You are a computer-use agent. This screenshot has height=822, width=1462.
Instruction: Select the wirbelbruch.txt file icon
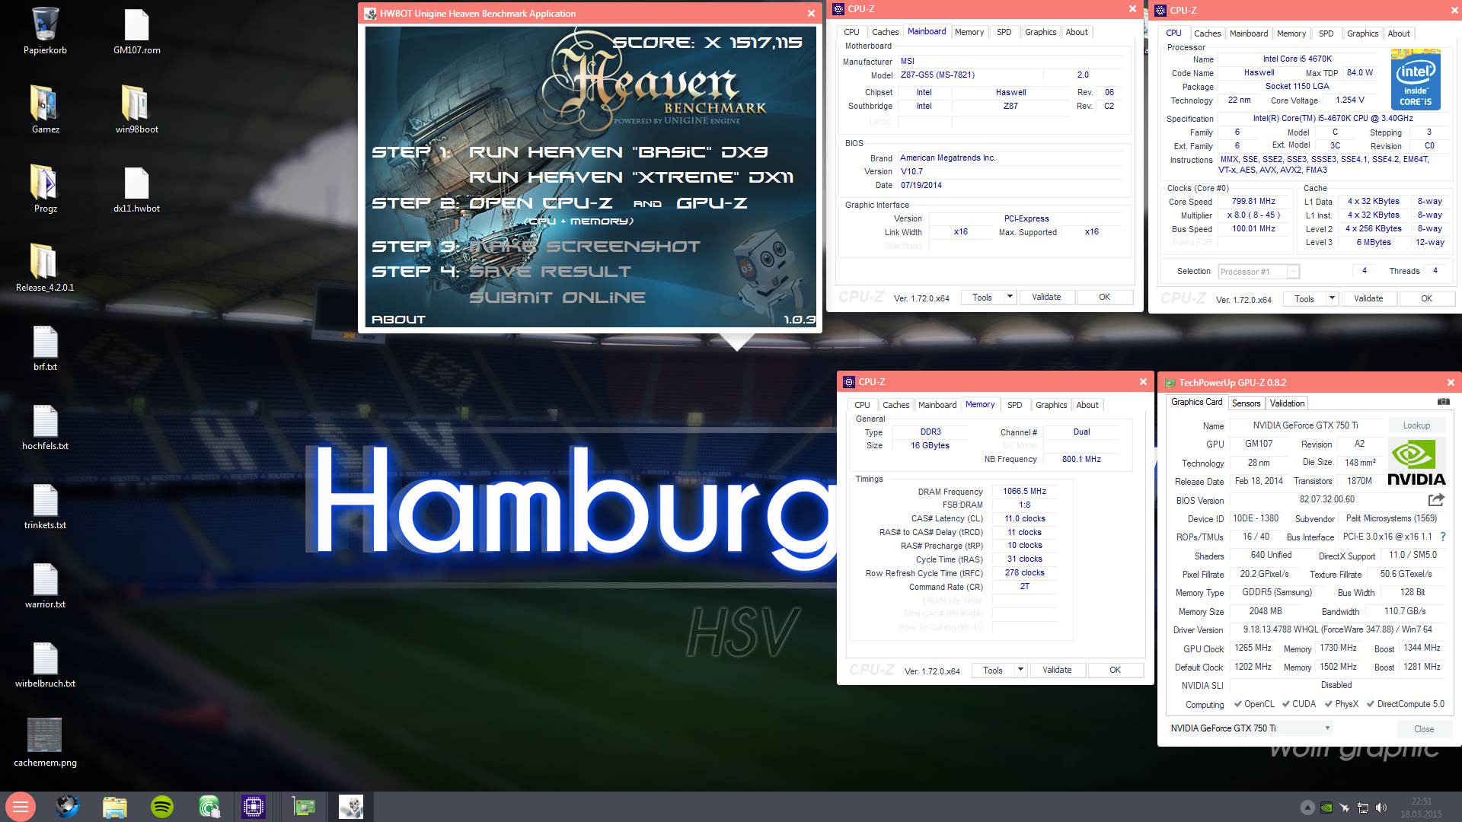46,663
